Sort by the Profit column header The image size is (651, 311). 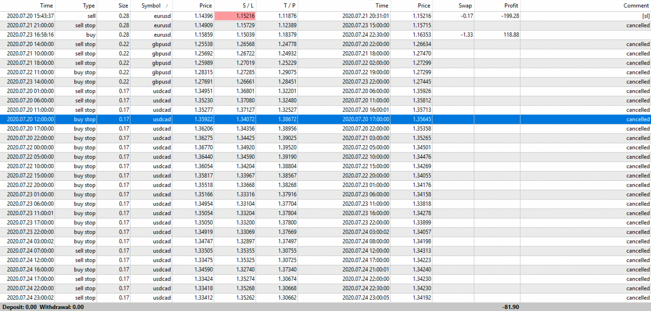point(511,6)
